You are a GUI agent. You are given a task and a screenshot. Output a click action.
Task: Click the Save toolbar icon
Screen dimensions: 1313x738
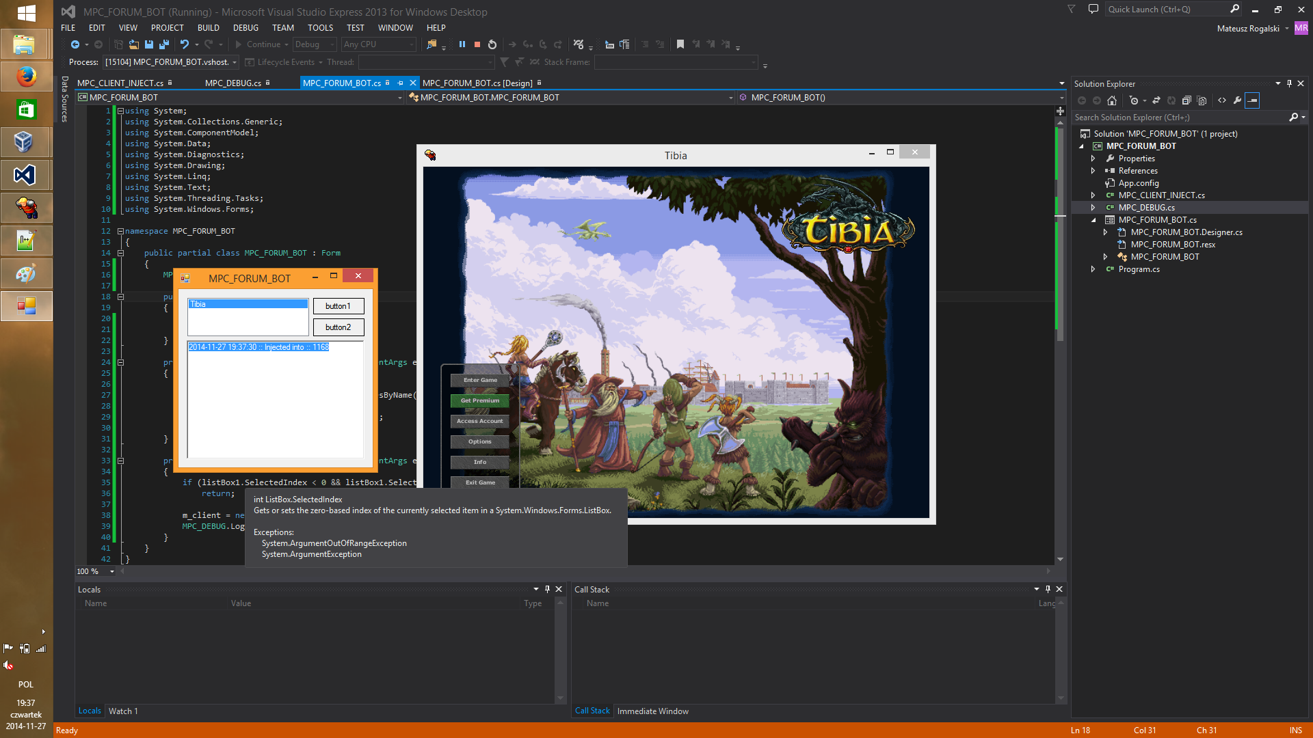(148, 44)
